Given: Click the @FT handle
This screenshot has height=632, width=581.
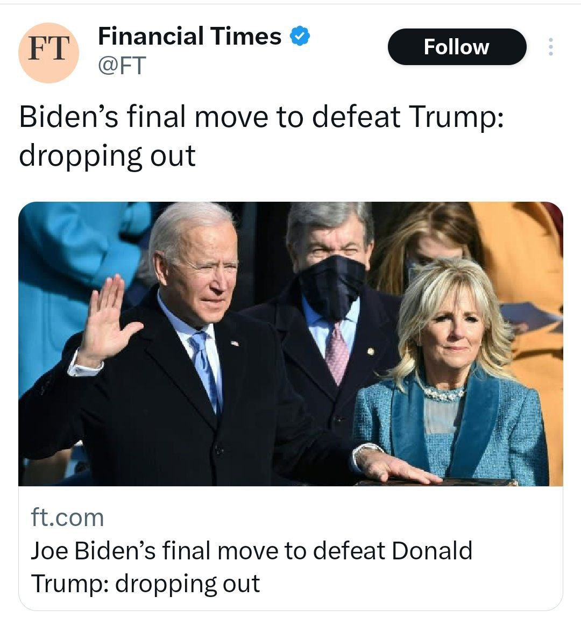Looking at the screenshot, I should [122, 65].
